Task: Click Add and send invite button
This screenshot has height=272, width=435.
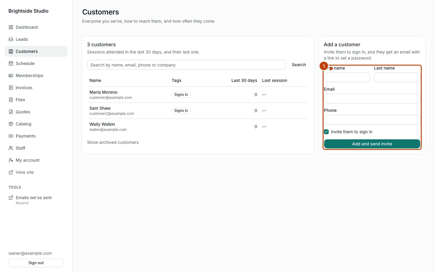Action: click(372, 144)
